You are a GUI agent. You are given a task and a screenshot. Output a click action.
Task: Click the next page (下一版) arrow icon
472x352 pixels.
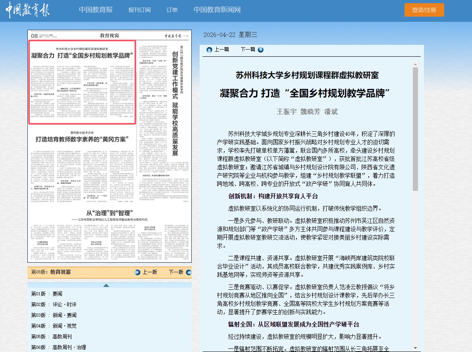click(x=189, y=272)
